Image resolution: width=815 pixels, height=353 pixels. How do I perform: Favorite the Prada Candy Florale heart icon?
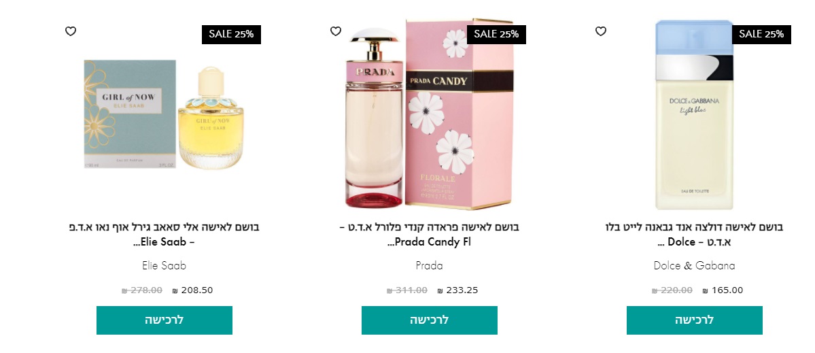pos(336,31)
